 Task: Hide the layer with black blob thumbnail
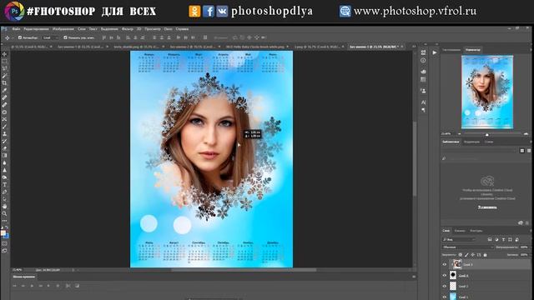tap(445, 276)
